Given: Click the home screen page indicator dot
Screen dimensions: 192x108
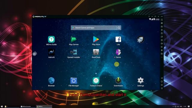Looking at the screenshot, I should coord(96,73).
